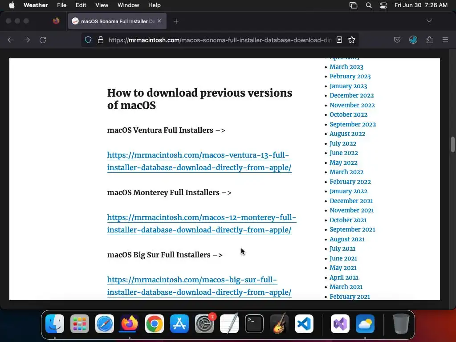Open the December 2022 archive link

(352, 95)
